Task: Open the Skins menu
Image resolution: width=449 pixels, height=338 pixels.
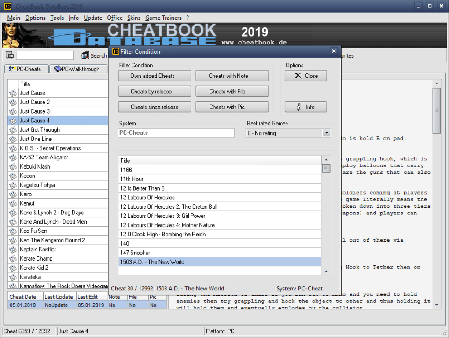Action: [x=134, y=18]
